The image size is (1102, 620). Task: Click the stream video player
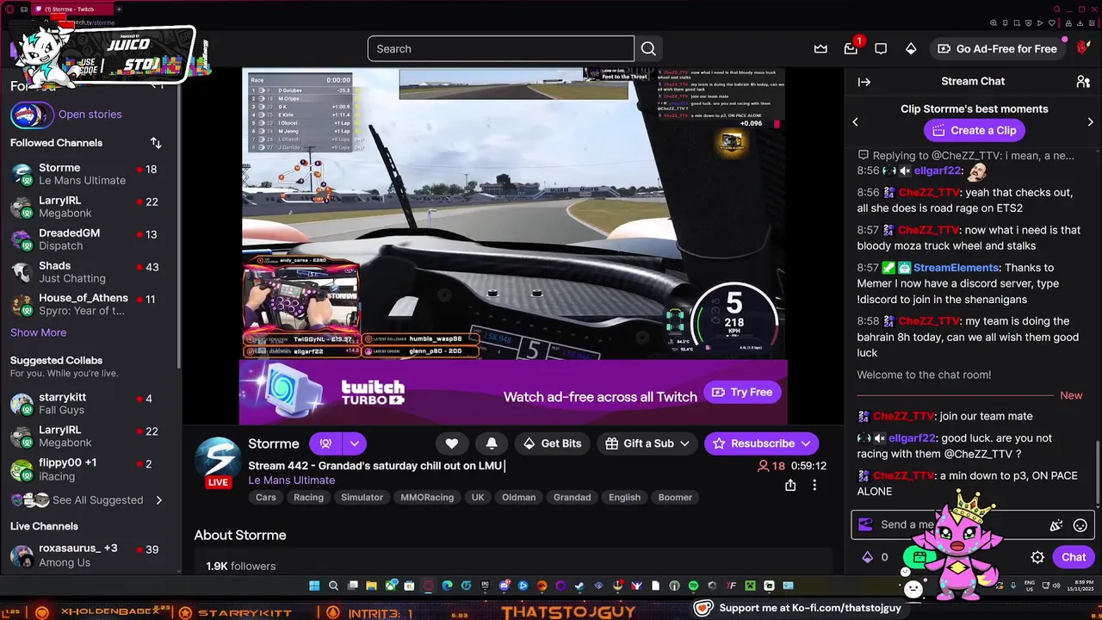[x=513, y=213]
